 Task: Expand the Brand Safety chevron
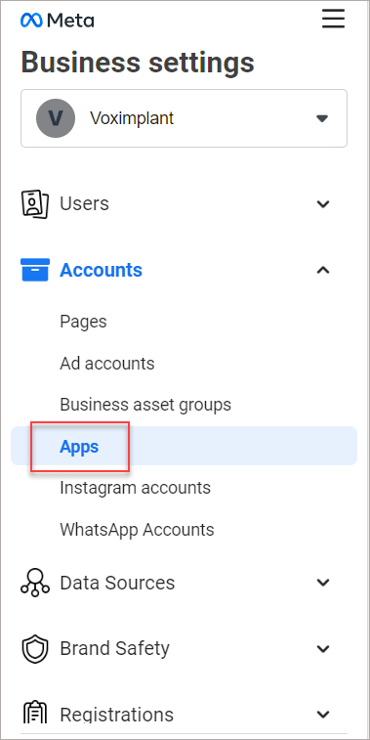coord(323,648)
